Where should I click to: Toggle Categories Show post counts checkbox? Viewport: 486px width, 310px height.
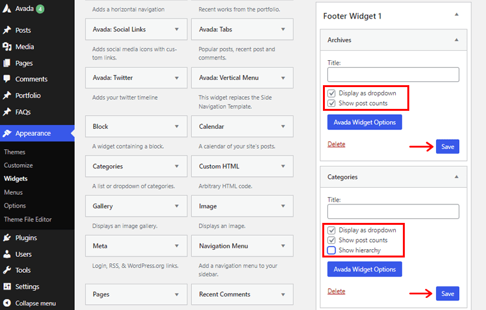coord(331,240)
